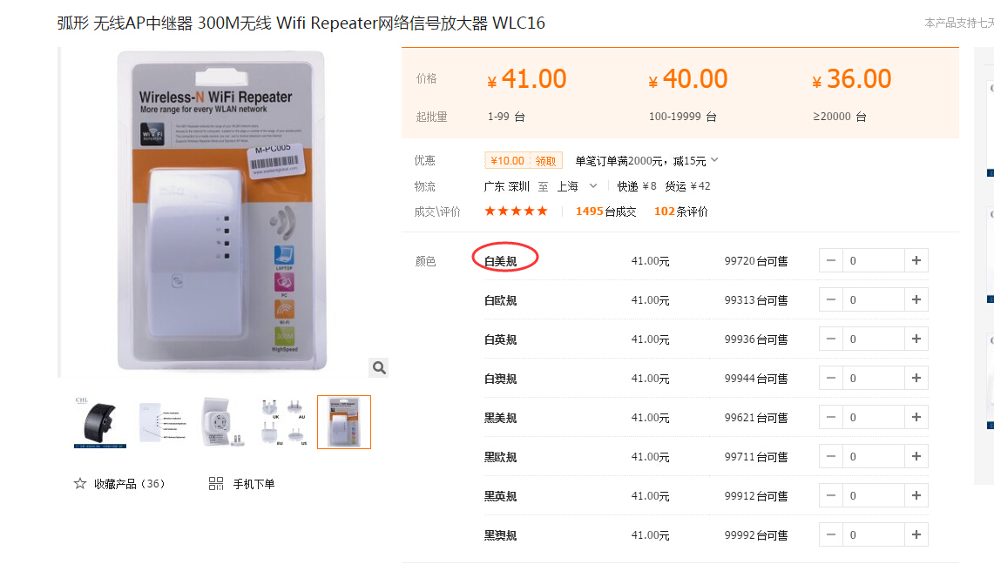Screen dimensions: 994x571
Task: Click the star icon to favorite product
Action: pyautogui.click(x=80, y=484)
